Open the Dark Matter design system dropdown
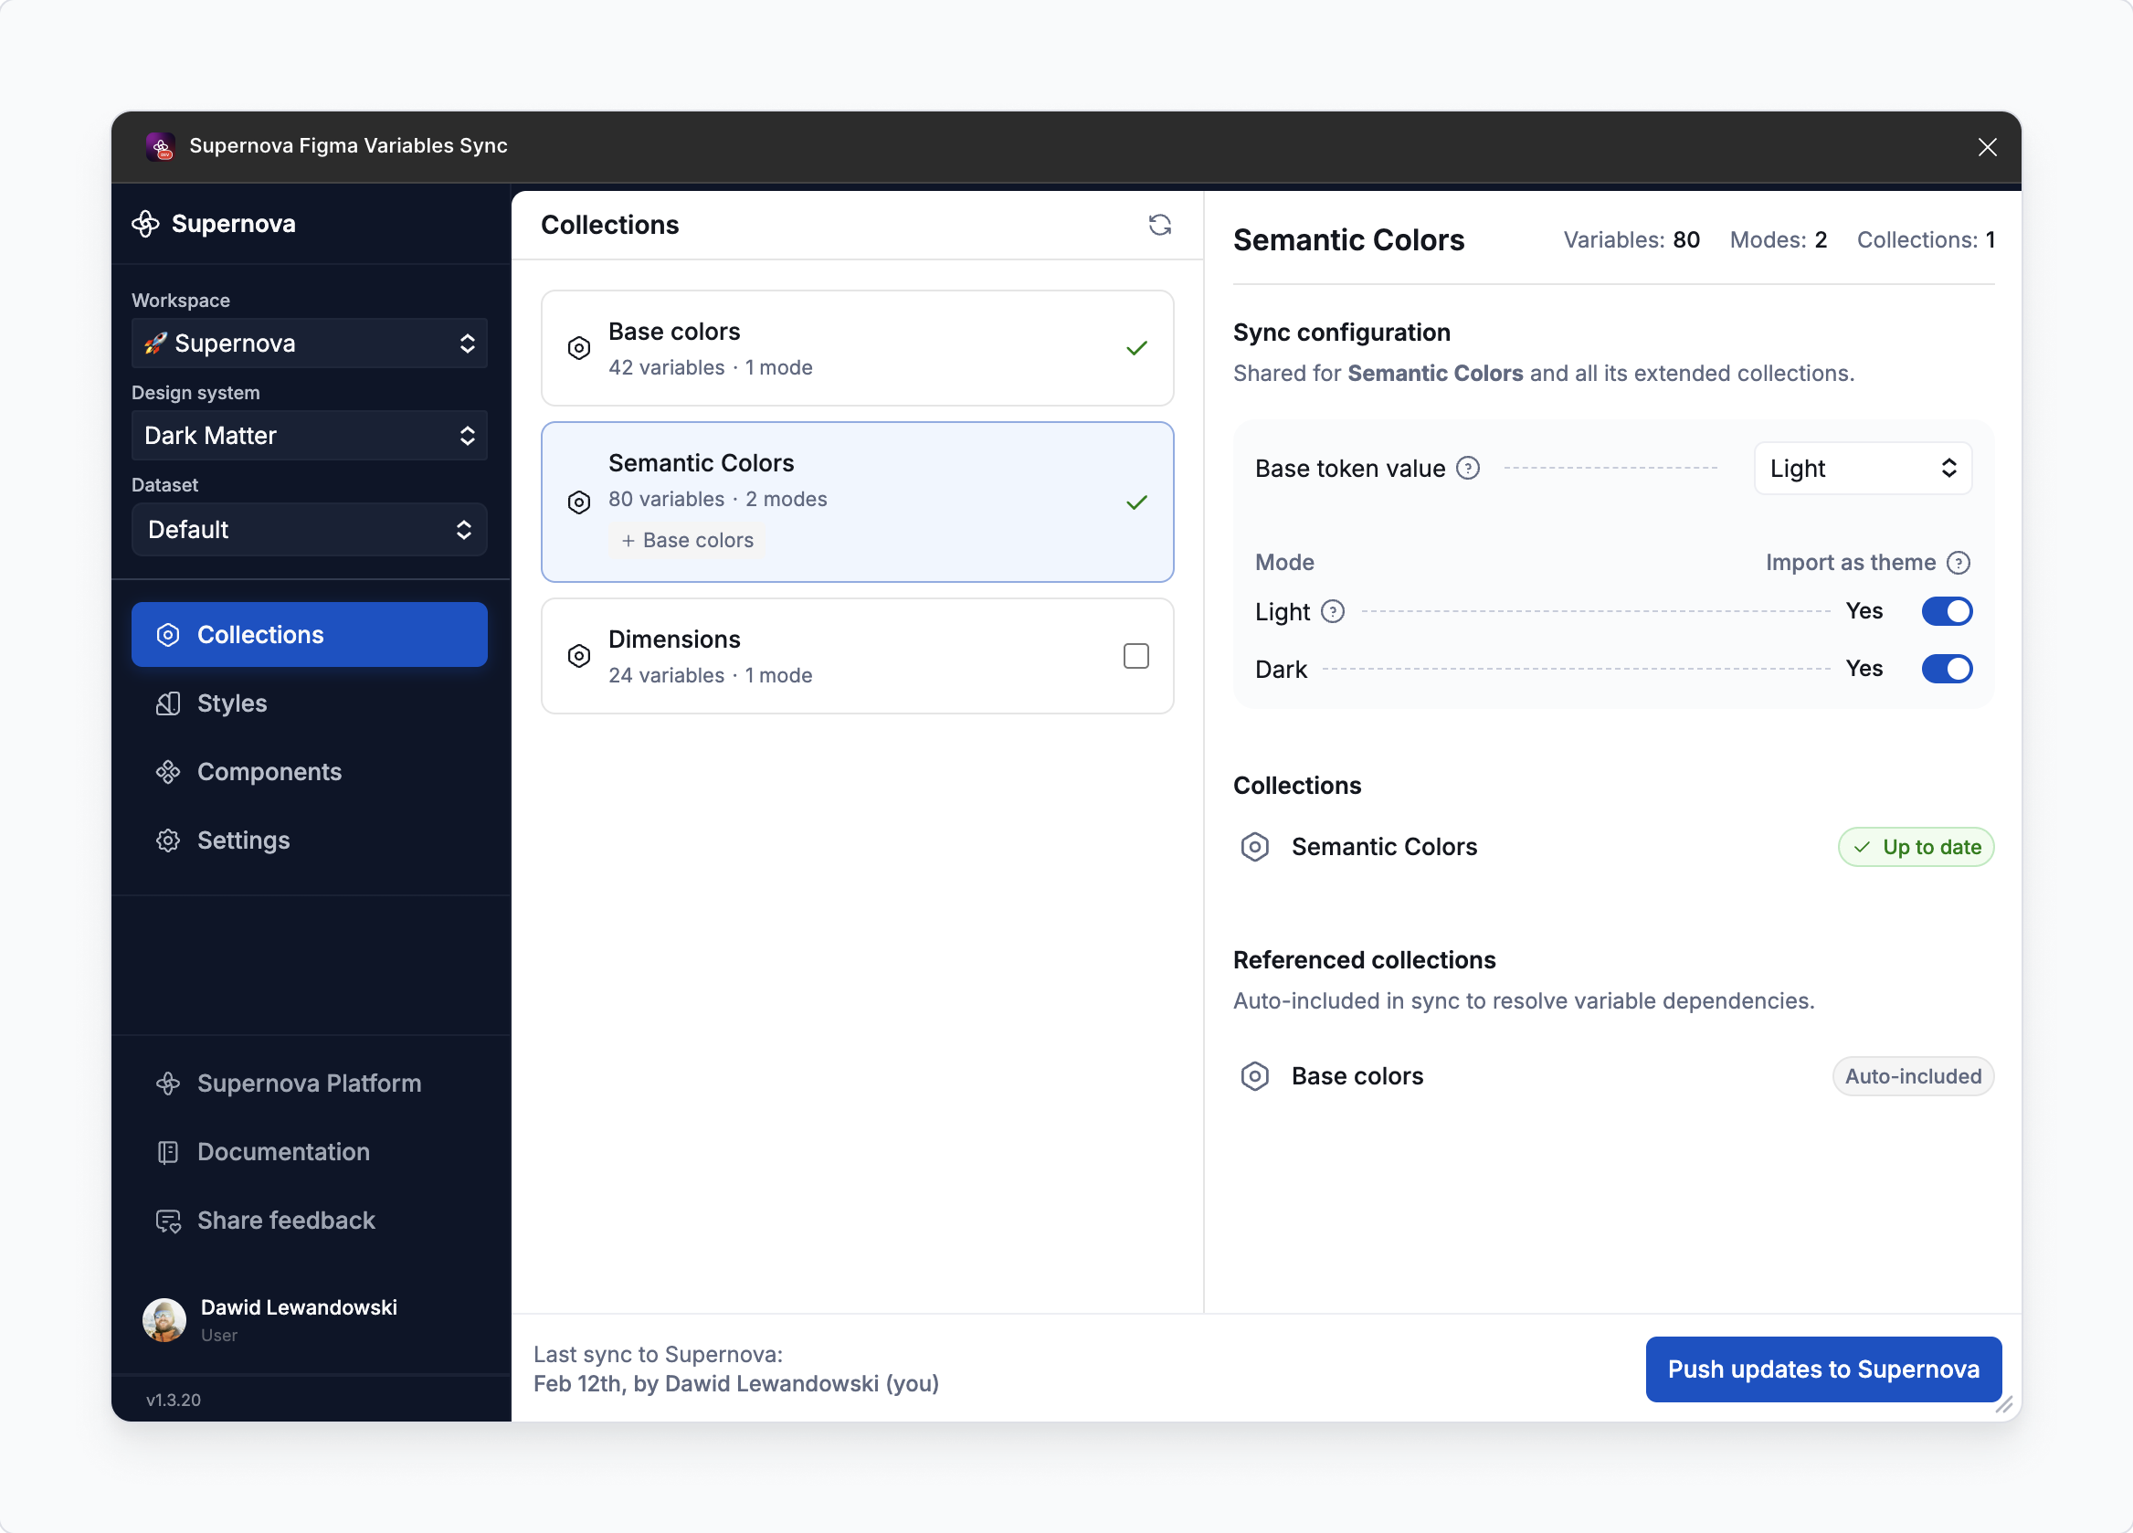This screenshot has height=1533, width=2133. [x=310, y=436]
